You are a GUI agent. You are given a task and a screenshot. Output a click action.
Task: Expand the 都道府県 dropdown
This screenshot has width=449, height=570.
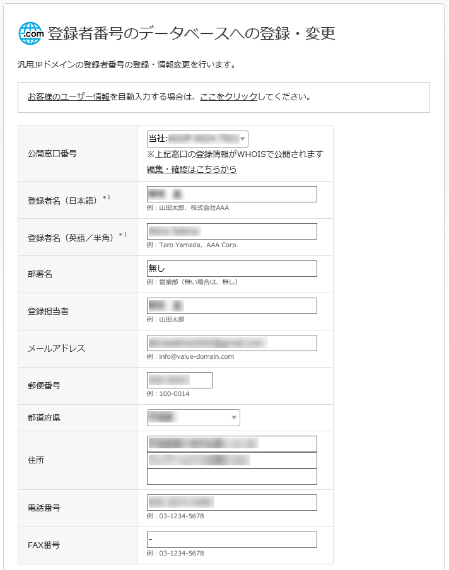tap(193, 417)
